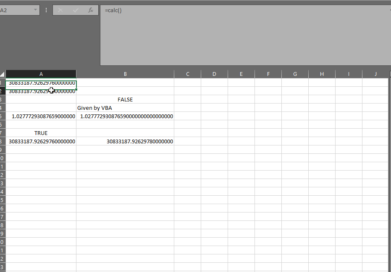Viewport: 391px width, 272px height.
Task: Select column E header
Action: tap(241, 74)
